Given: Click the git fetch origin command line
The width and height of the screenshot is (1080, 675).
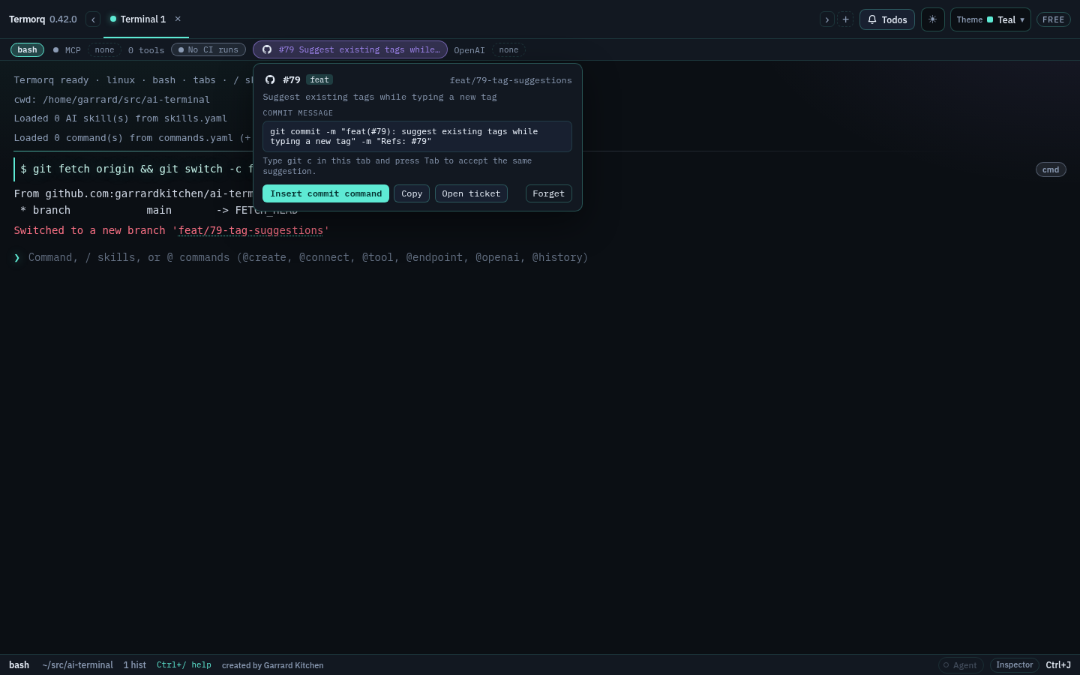Looking at the screenshot, I should (135, 169).
